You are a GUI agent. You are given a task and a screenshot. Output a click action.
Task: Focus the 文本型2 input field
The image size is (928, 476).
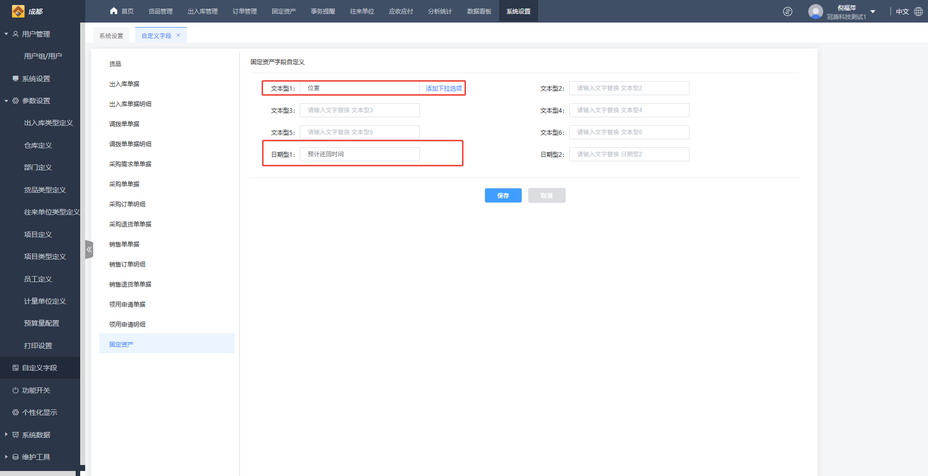(x=629, y=88)
